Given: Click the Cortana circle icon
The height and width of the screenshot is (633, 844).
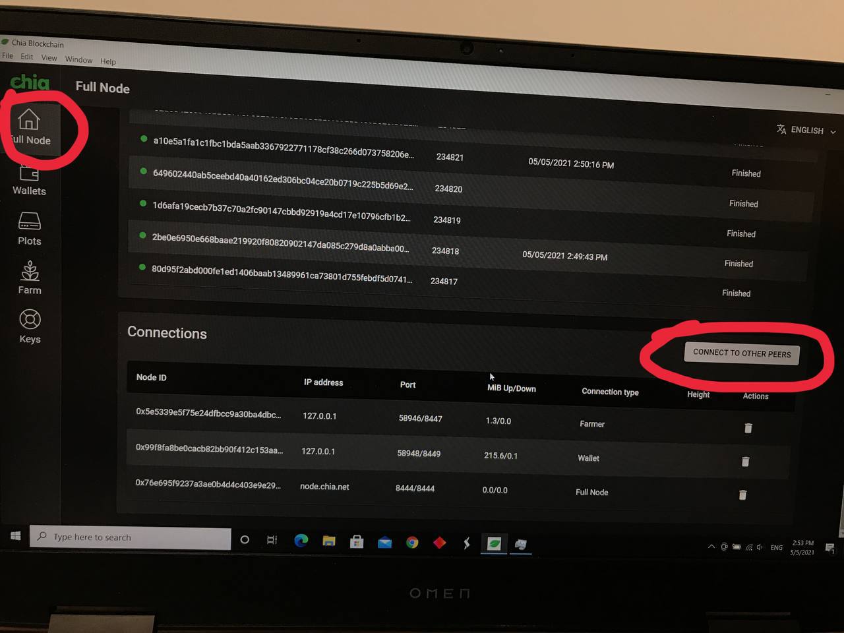Looking at the screenshot, I should click(x=245, y=539).
